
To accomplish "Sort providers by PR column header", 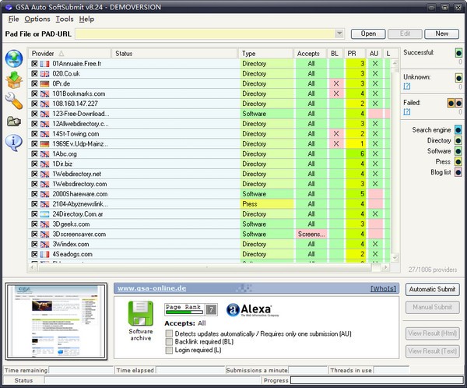I will coord(352,52).
